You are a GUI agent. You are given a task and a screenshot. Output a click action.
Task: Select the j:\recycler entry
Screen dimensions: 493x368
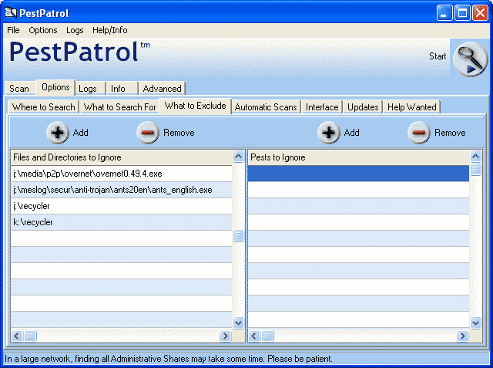click(x=122, y=206)
